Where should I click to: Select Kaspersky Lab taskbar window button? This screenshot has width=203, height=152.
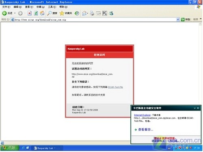tap(48, 148)
